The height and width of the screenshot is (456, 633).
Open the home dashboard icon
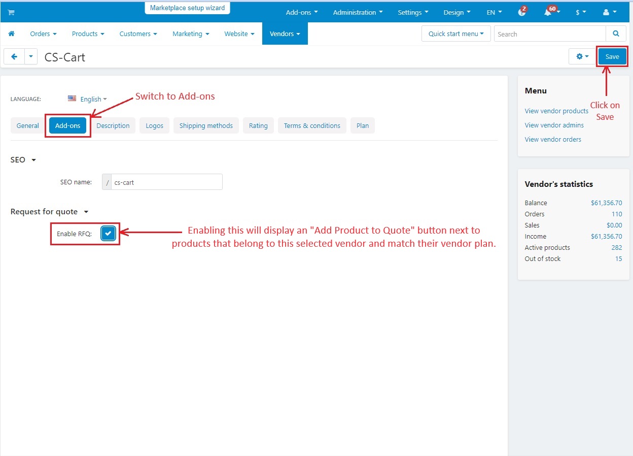tap(11, 34)
